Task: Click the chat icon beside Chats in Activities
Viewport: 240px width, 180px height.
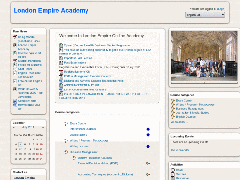Action: pos(173,170)
